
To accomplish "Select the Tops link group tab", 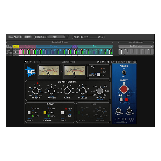I will coord(95,46).
